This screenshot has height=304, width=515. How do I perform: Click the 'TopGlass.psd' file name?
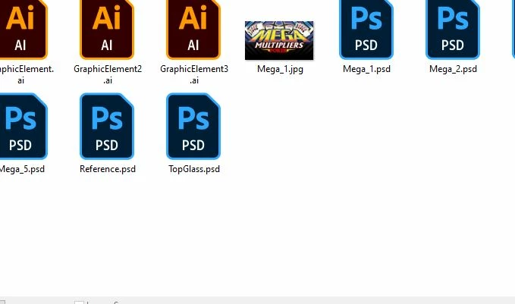pos(194,169)
